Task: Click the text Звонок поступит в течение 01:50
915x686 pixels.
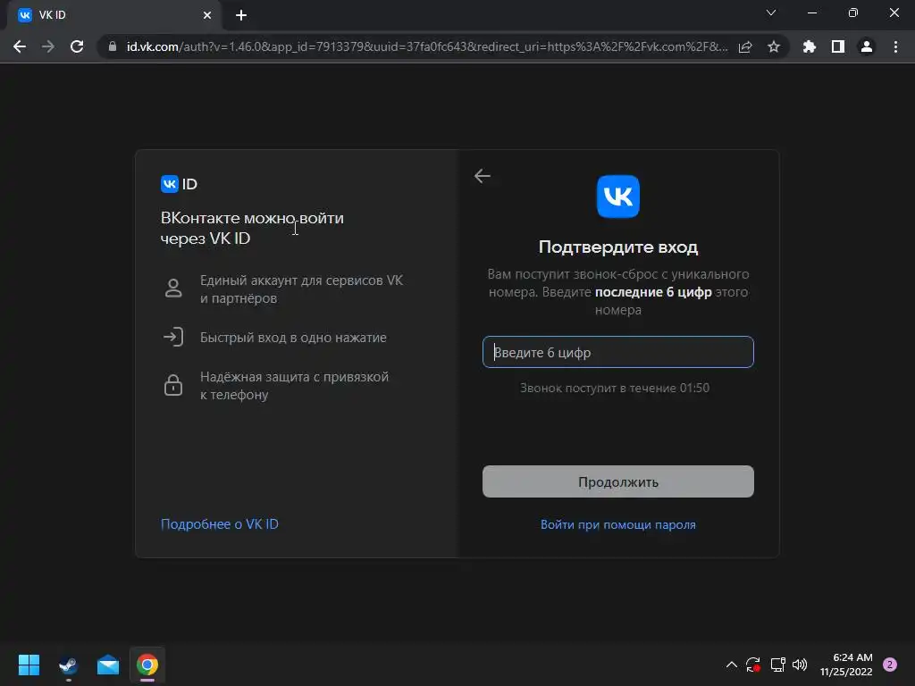Action: point(615,388)
